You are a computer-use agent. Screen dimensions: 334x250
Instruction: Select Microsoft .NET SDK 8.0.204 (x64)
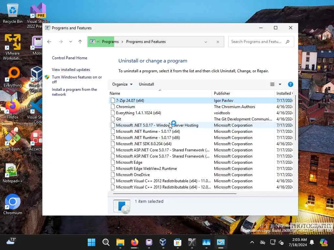[201, 144]
